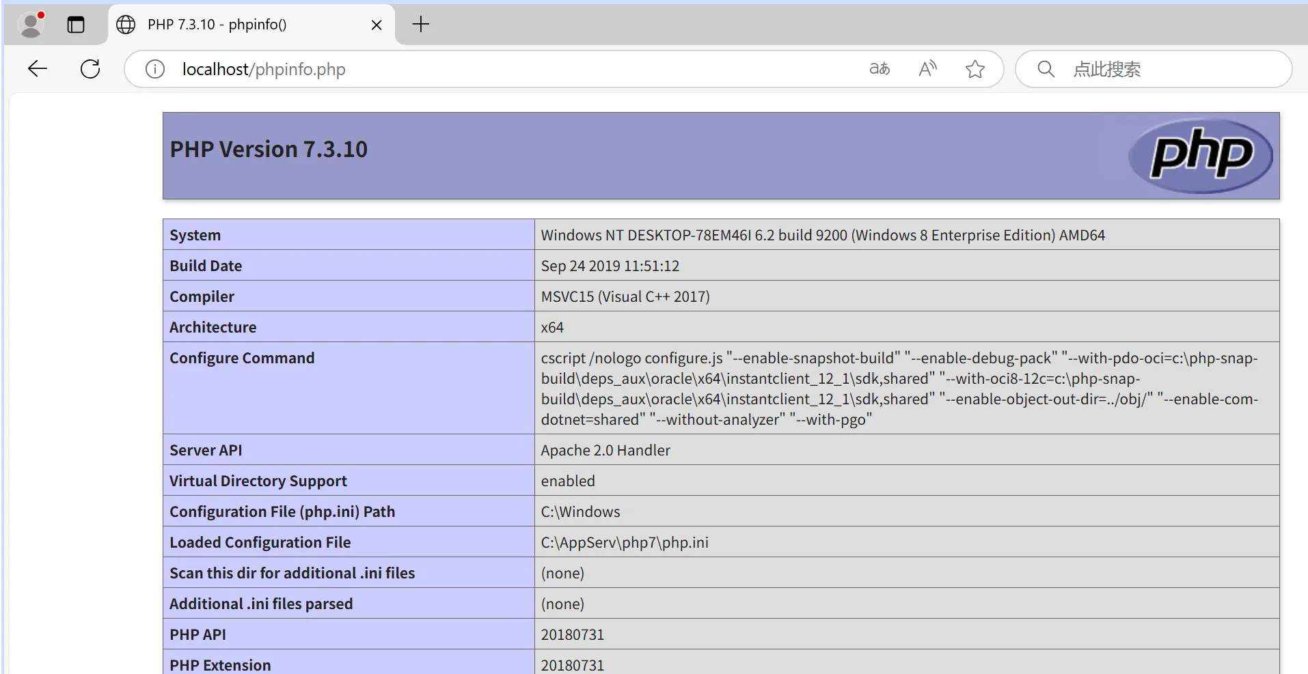Click MSVC15 (Visual C++ 2017) value

[x=625, y=296]
